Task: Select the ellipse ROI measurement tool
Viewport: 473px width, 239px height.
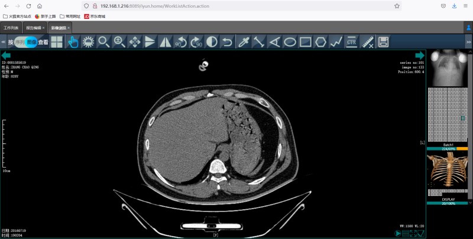Action: pyautogui.click(x=290, y=42)
